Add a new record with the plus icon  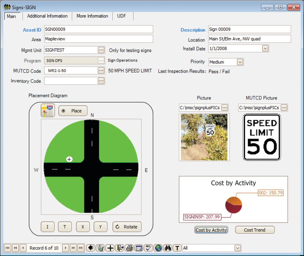[110, 248]
